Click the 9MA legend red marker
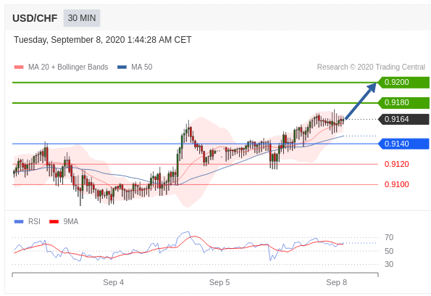 tap(54, 222)
